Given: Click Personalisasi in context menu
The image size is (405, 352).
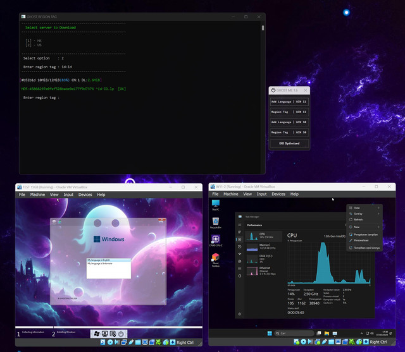Looking at the screenshot, I should pyautogui.click(x=364, y=240).
